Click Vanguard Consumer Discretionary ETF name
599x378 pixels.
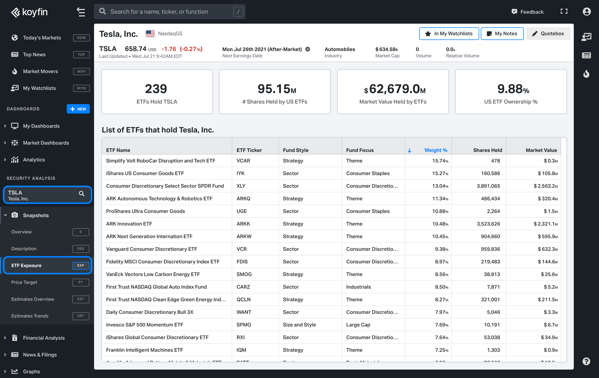click(x=152, y=249)
